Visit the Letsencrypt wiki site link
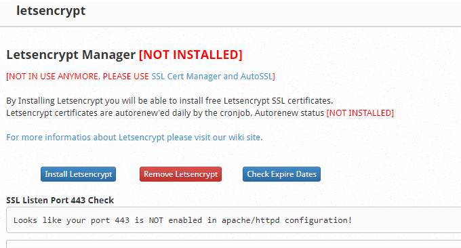The height and width of the screenshot is (248, 461). tap(134, 138)
